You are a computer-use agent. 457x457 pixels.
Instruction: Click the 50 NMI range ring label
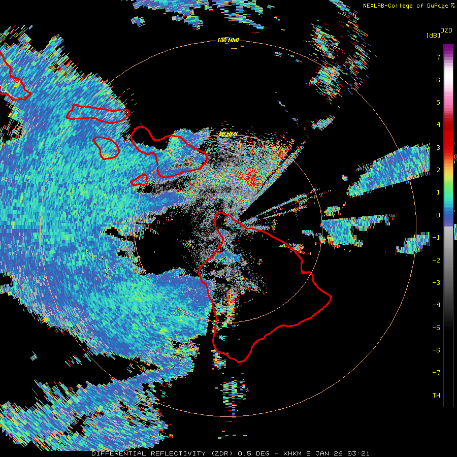coord(228,135)
